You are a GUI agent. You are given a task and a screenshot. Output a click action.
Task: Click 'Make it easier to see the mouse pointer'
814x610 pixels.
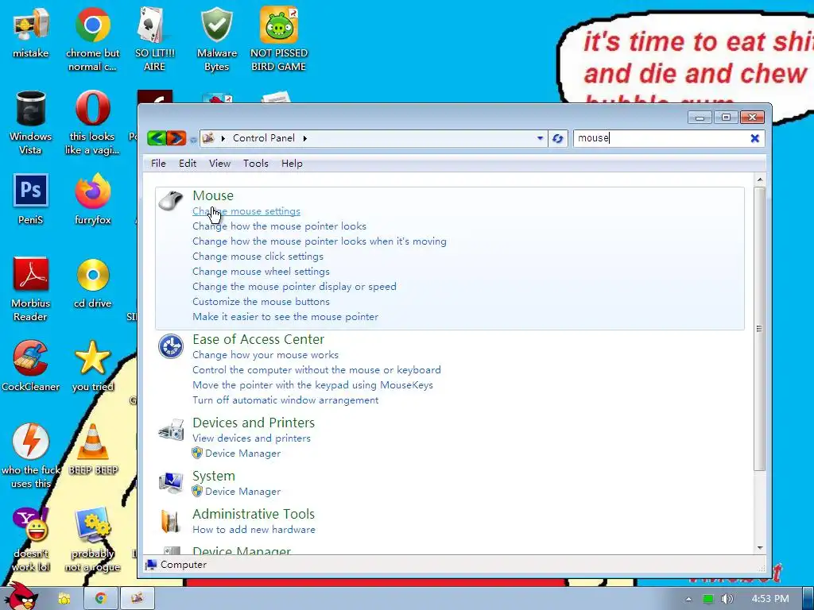285,316
